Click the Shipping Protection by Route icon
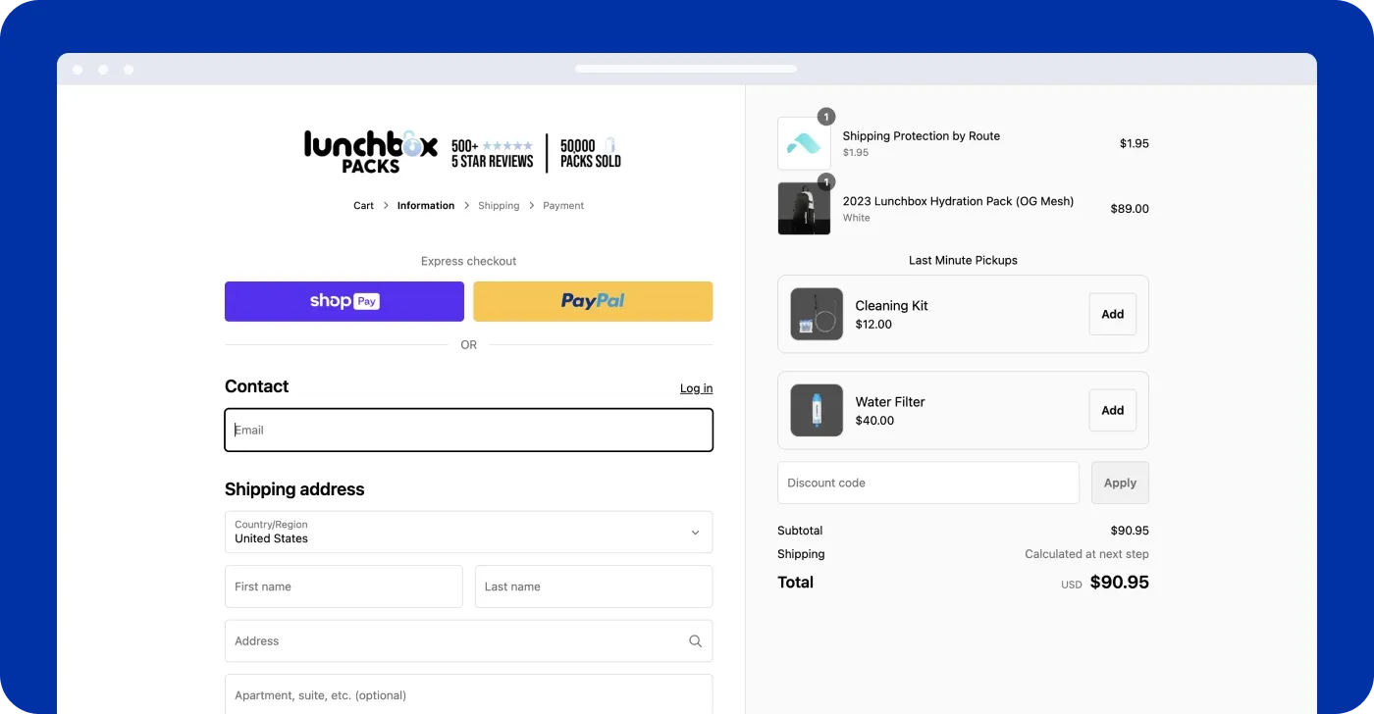 click(803, 144)
